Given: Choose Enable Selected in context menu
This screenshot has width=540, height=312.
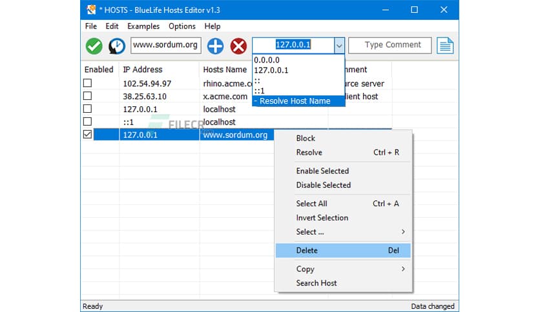Looking at the screenshot, I should [343, 171].
